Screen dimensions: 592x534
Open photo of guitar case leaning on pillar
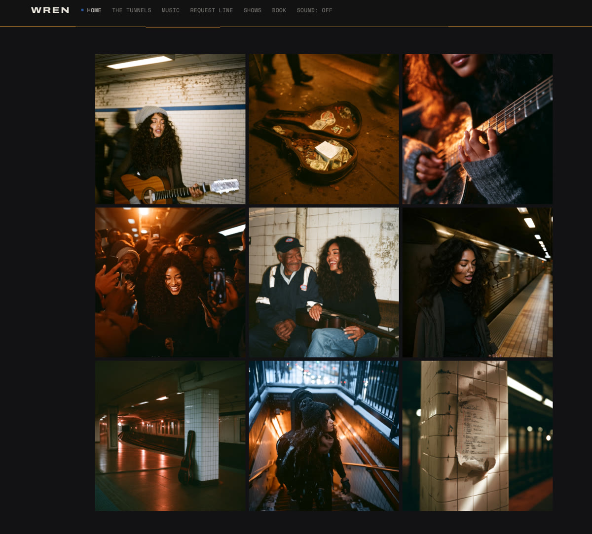170,436
